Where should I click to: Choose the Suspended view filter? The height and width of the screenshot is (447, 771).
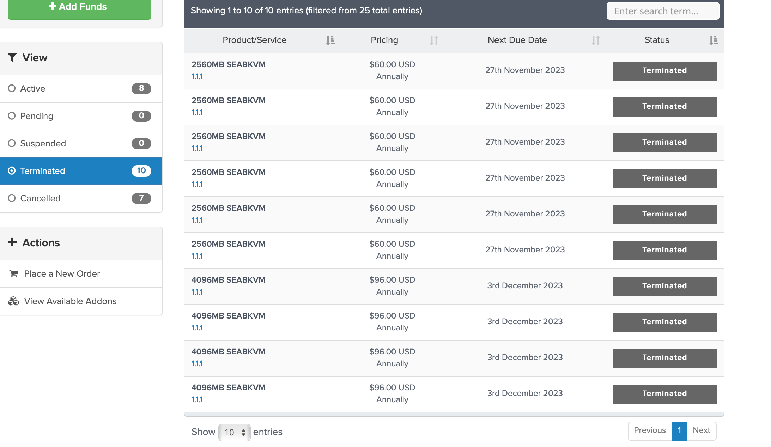(x=43, y=143)
